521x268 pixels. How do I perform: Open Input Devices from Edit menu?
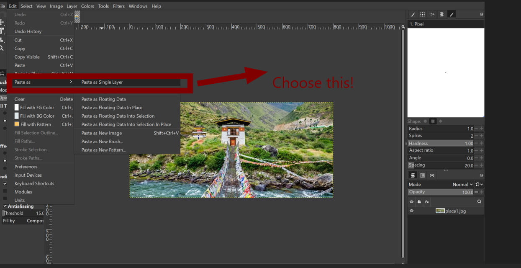[41, 175]
